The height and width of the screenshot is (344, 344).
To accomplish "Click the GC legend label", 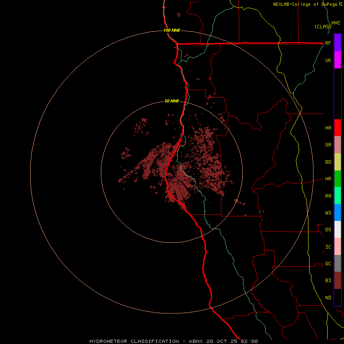I will 328,264.
